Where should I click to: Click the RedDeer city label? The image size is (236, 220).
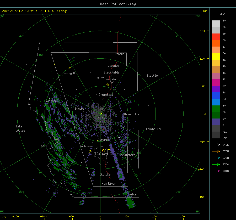click(x=111, y=79)
